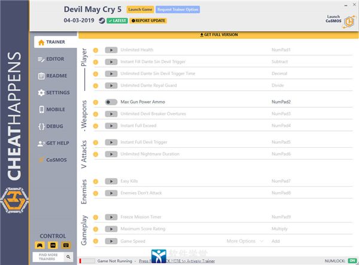Click the keyboard control icon
Image resolution: width=359 pixels, height=265 pixels.
click(66, 245)
